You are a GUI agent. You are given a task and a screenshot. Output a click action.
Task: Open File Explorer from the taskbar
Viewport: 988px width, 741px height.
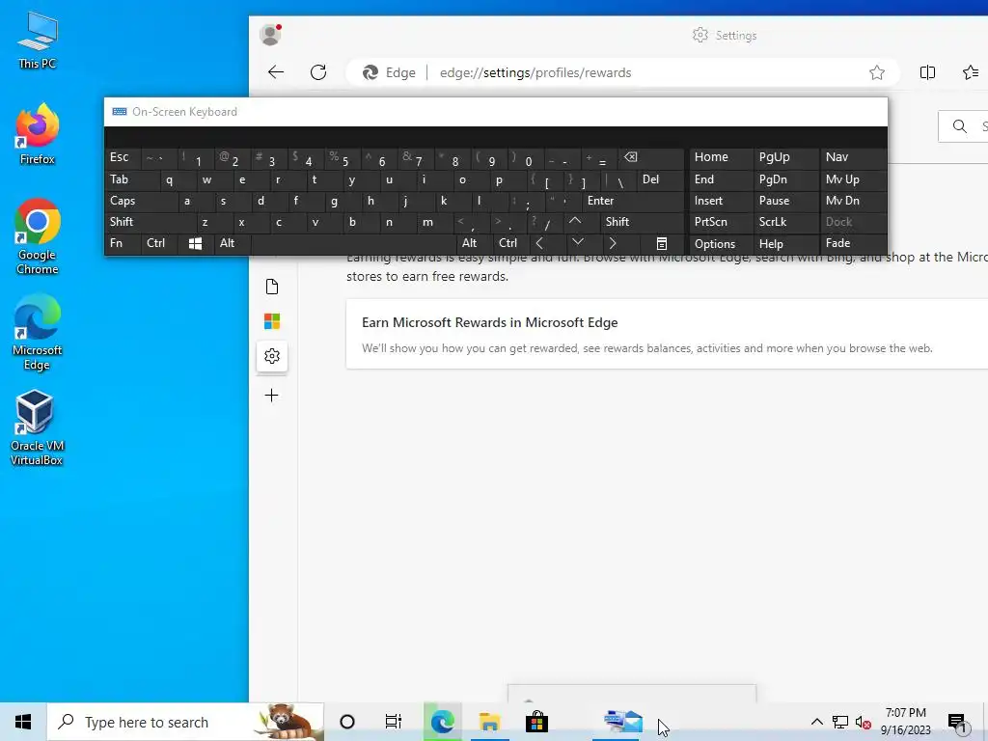click(489, 722)
